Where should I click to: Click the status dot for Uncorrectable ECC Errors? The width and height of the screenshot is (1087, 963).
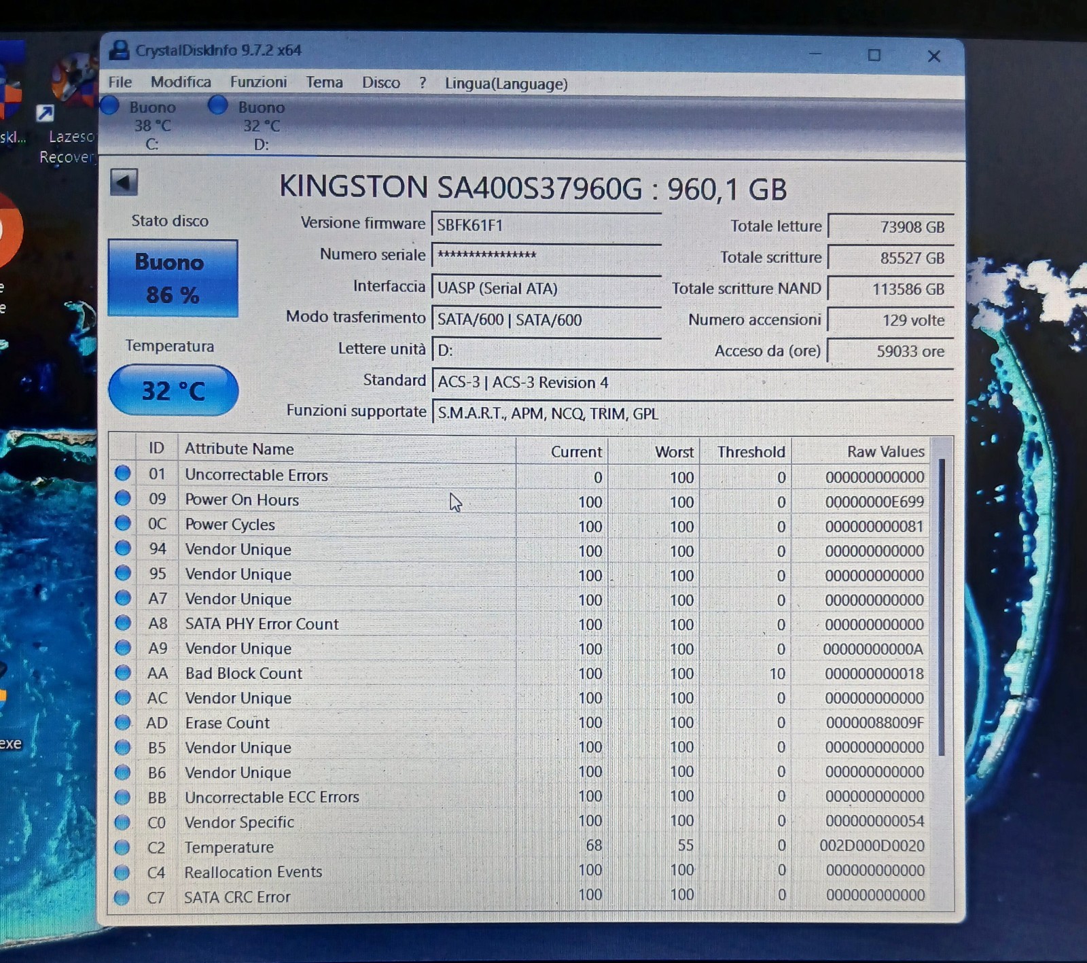tap(122, 796)
